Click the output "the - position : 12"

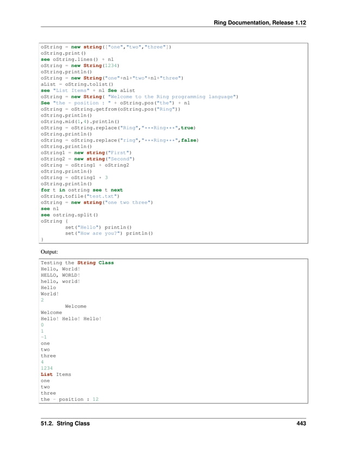point(70,399)
